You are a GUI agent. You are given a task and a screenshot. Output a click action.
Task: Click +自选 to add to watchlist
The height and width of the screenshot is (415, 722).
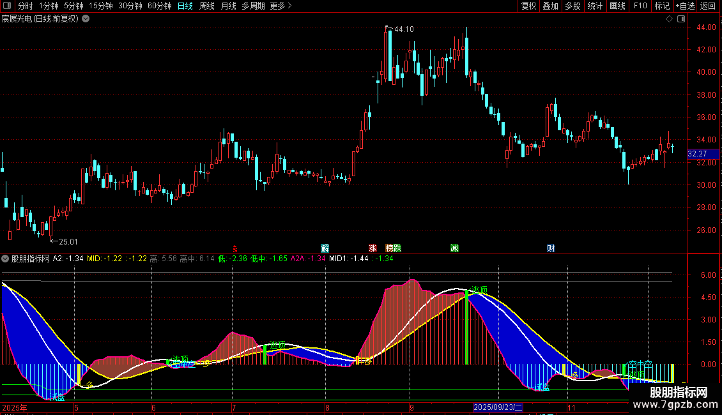coord(684,6)
